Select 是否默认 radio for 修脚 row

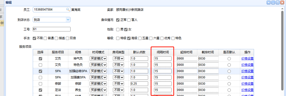click(229, 84)
